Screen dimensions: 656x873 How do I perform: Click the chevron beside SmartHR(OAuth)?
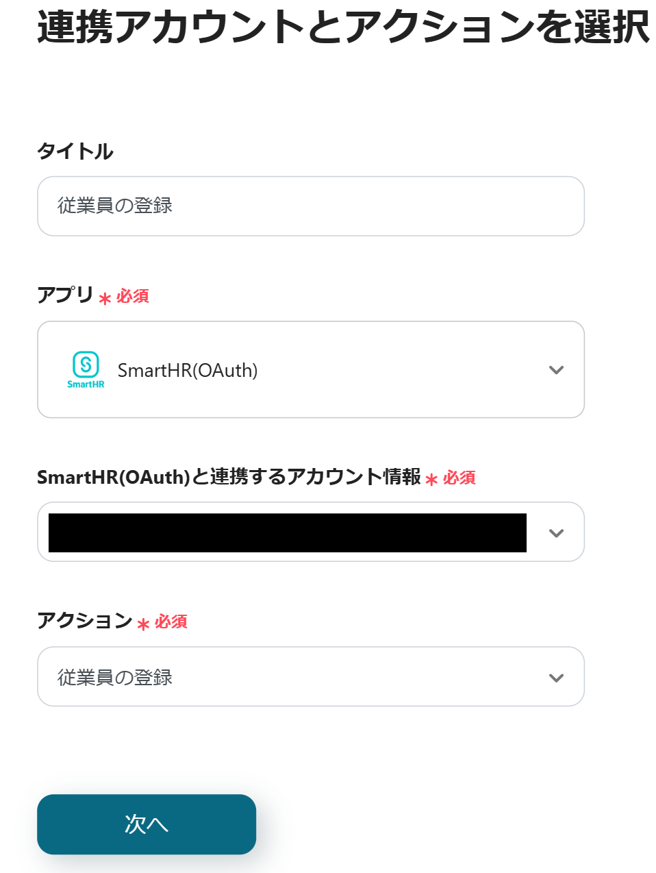tap(556, 369)
